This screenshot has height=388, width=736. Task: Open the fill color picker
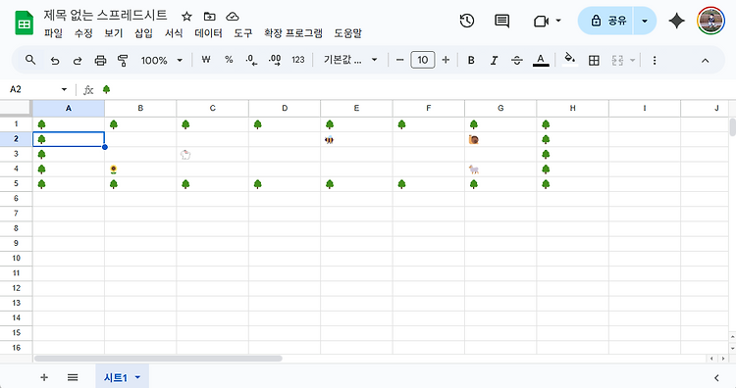pyautogui.click(x=569, y=60)
